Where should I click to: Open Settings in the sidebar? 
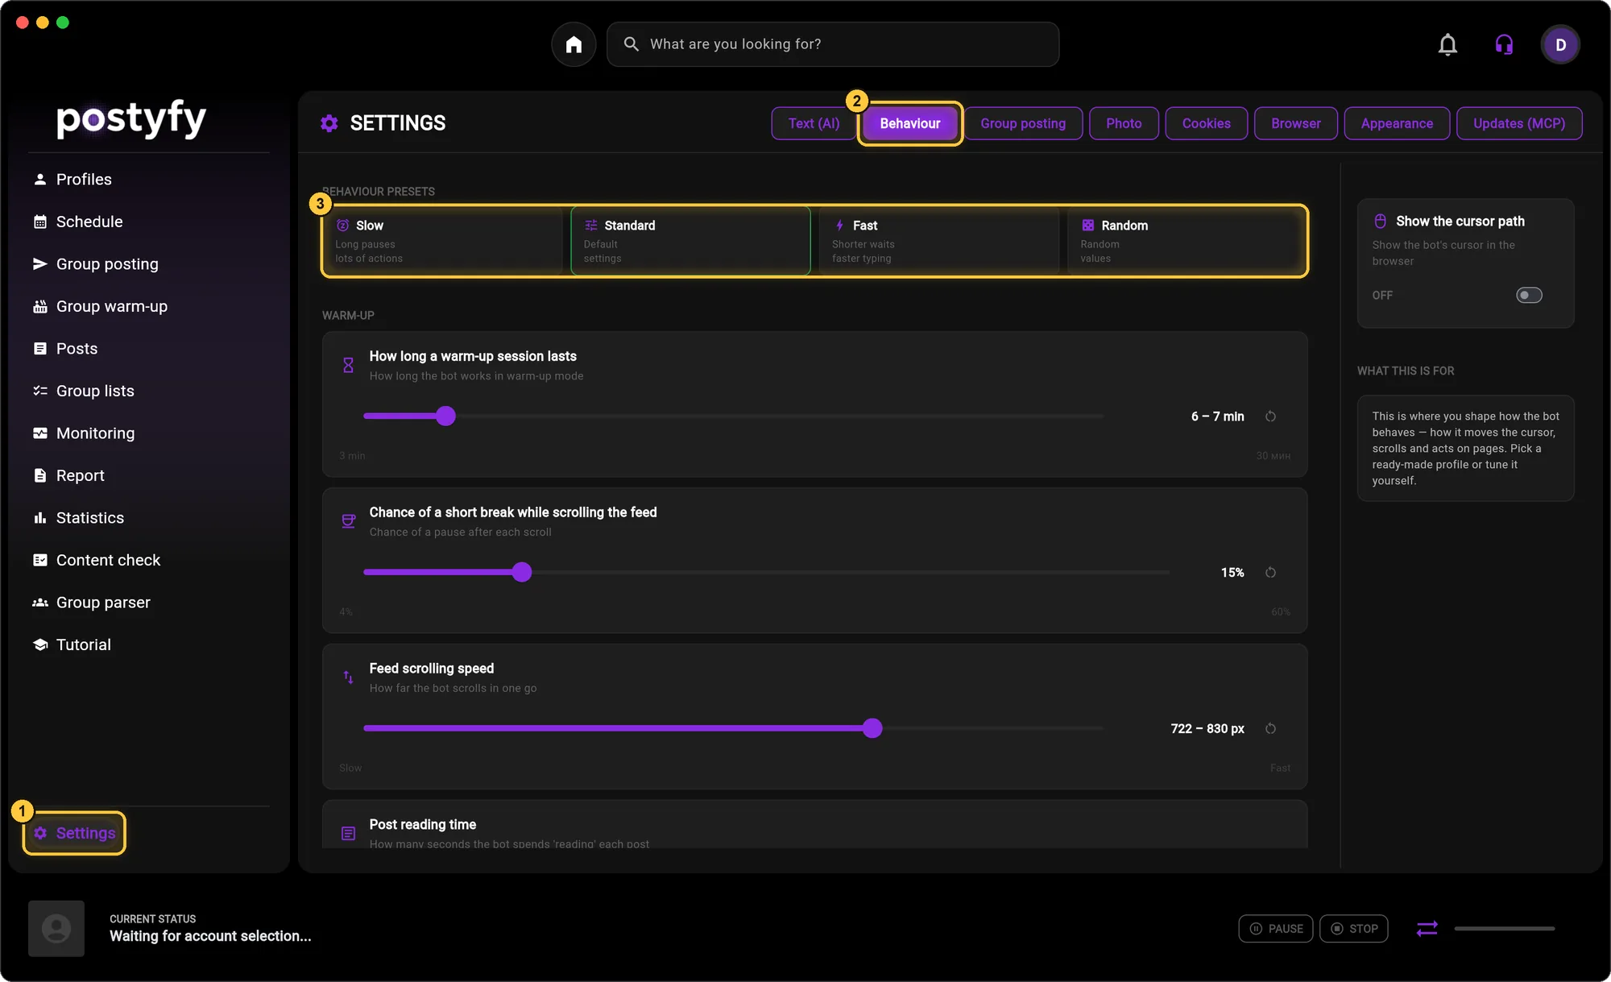74,833
